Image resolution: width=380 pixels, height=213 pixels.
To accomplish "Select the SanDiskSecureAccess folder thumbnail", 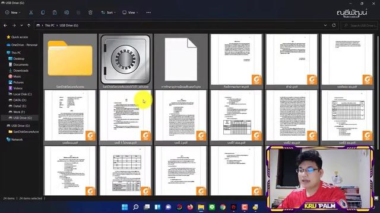I will click(x=70, y=61).
